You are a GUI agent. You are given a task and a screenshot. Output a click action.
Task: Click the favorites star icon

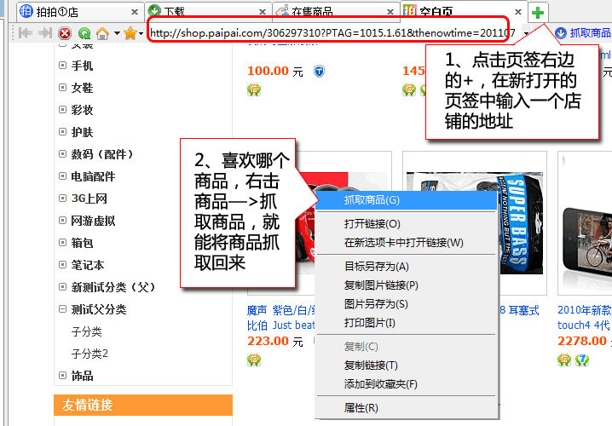click(x=130, y=33)
